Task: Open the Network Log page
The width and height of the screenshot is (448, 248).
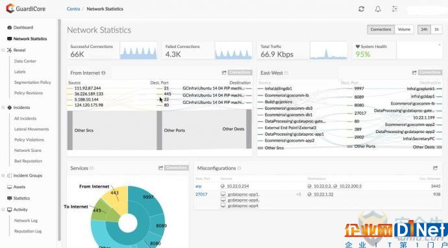Action: (x=26, y=221)
